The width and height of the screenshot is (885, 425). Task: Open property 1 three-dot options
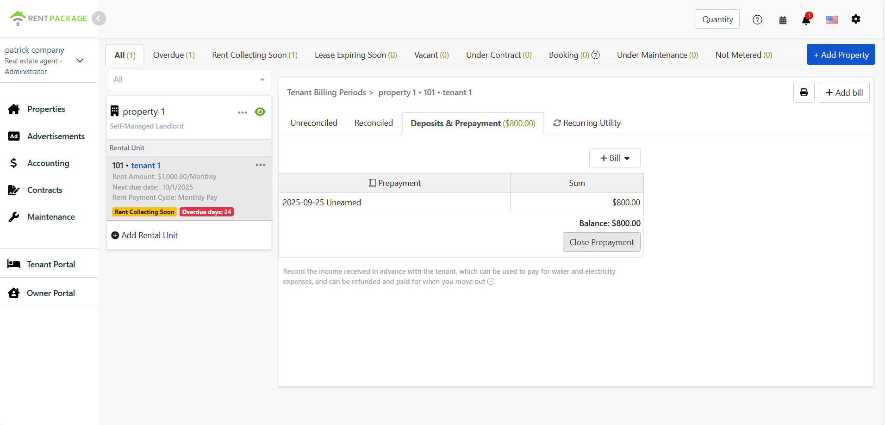[242, 112]
